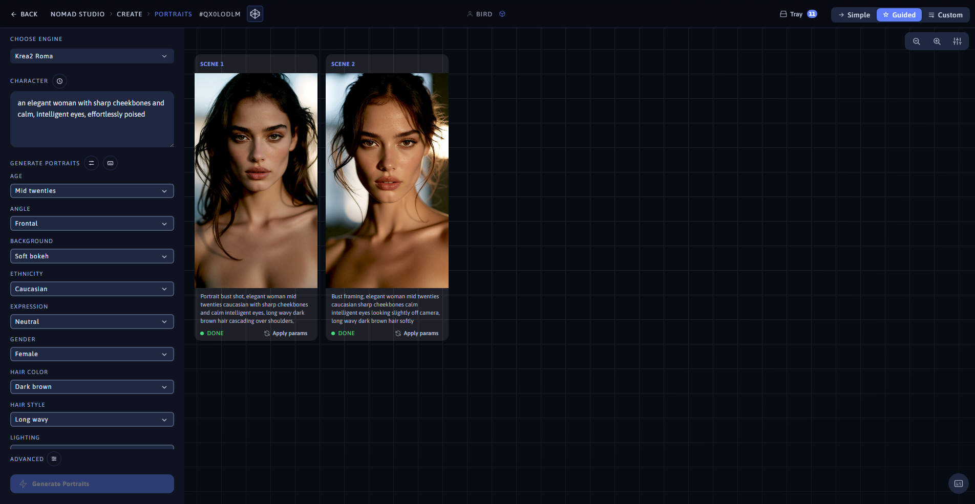Click the Tray count badge 11
The image size is (975, 504).
pyautogui.click(x=812, y=14)
